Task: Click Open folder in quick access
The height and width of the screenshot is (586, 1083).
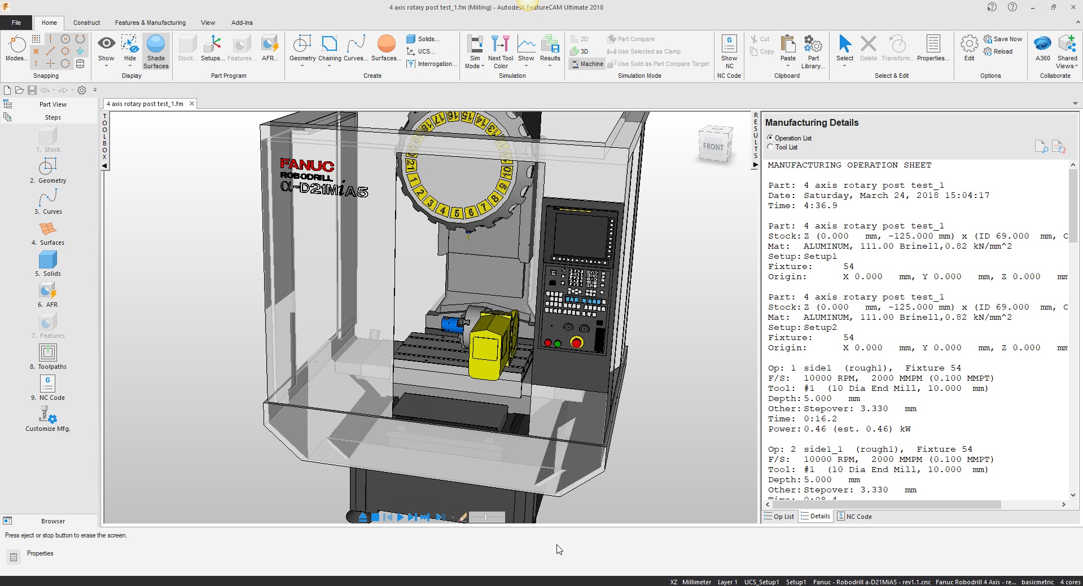Action: 19,90
